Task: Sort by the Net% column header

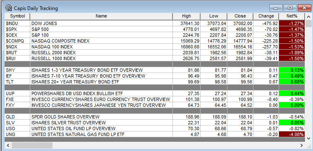Action: (292, 16)
